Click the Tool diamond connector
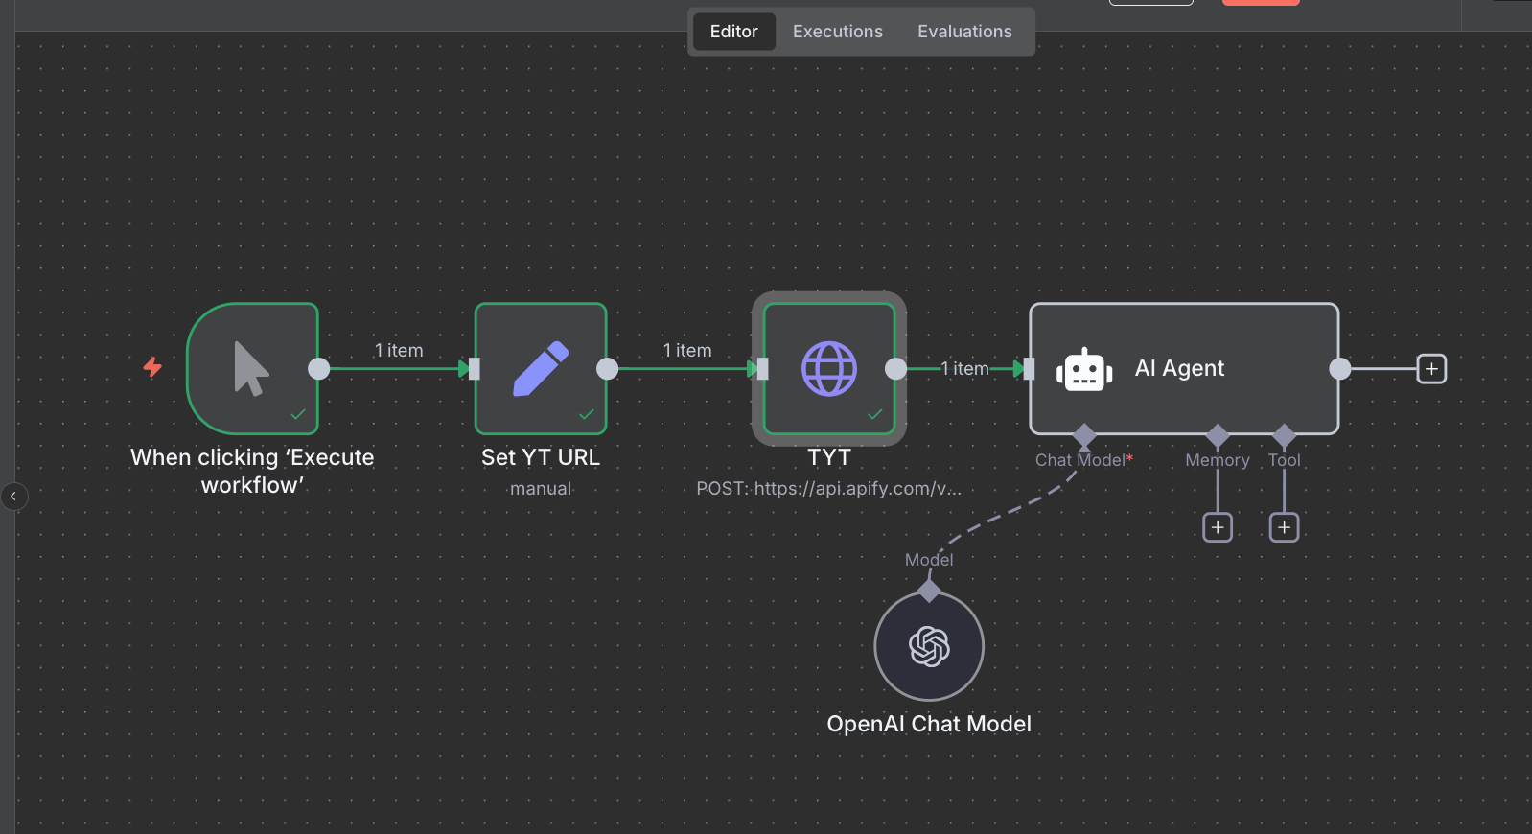The image size is (1532, 834). coord(1284,435)
